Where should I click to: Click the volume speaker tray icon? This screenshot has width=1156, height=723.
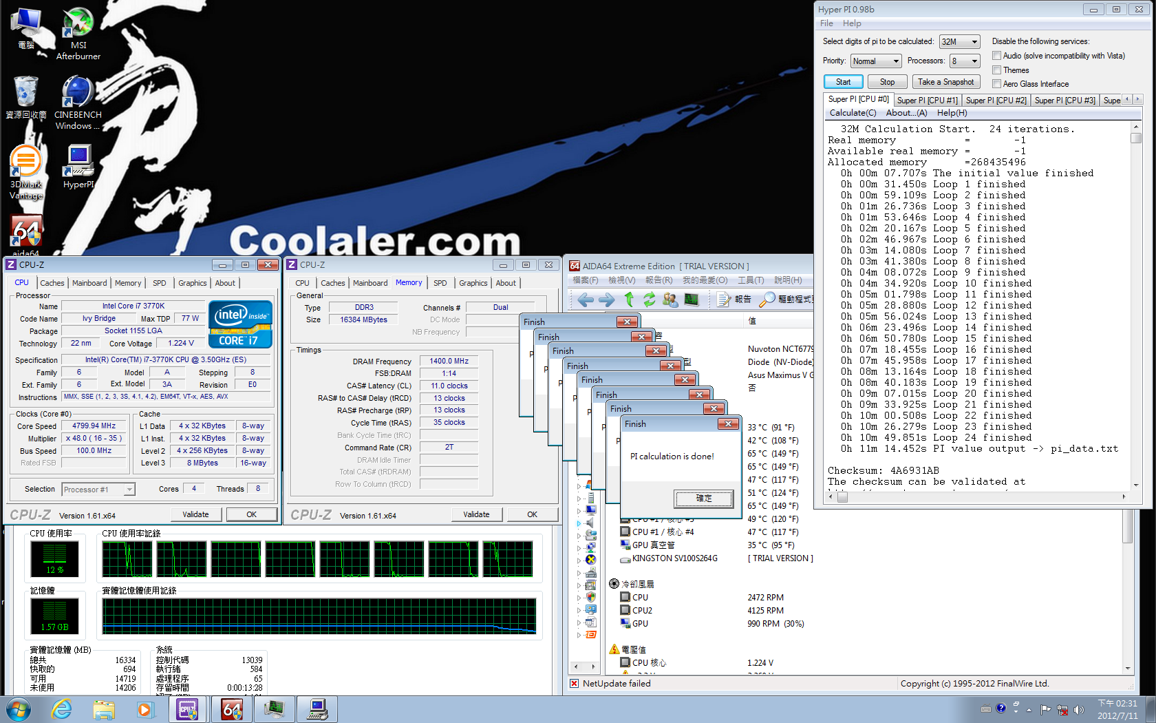[x=1078, y=709]
